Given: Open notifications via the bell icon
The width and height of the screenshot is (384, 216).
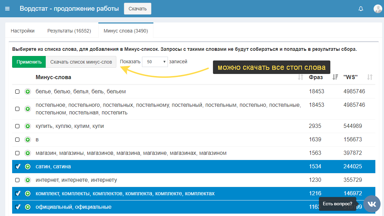Looking at the screenshot, I should (360, 9).
